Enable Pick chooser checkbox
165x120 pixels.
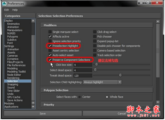95,36
